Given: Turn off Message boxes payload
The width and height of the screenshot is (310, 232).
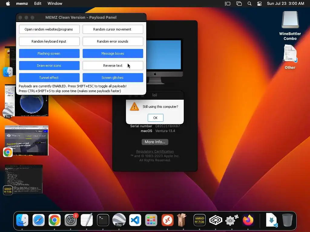Looking at the screenshot, I should pos(113,53).
